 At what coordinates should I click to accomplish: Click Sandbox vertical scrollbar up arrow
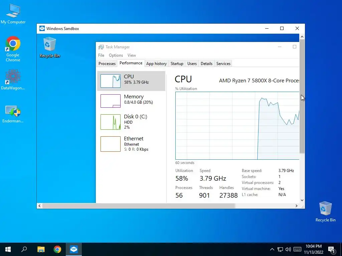(x=302, y=37)
